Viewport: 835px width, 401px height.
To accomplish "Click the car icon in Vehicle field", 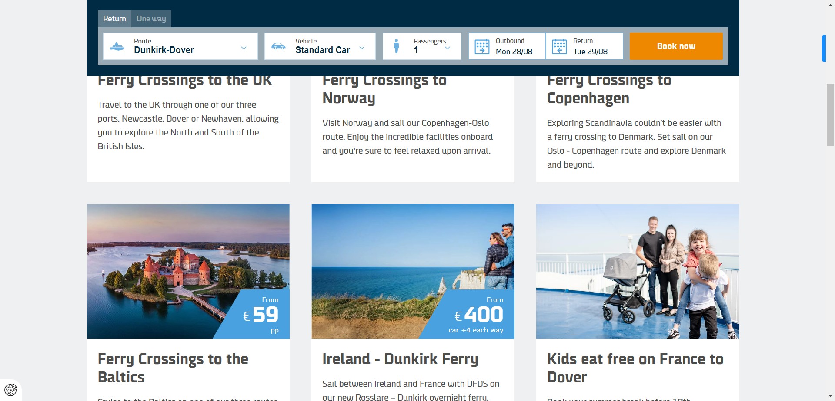I will click(278, 46).
